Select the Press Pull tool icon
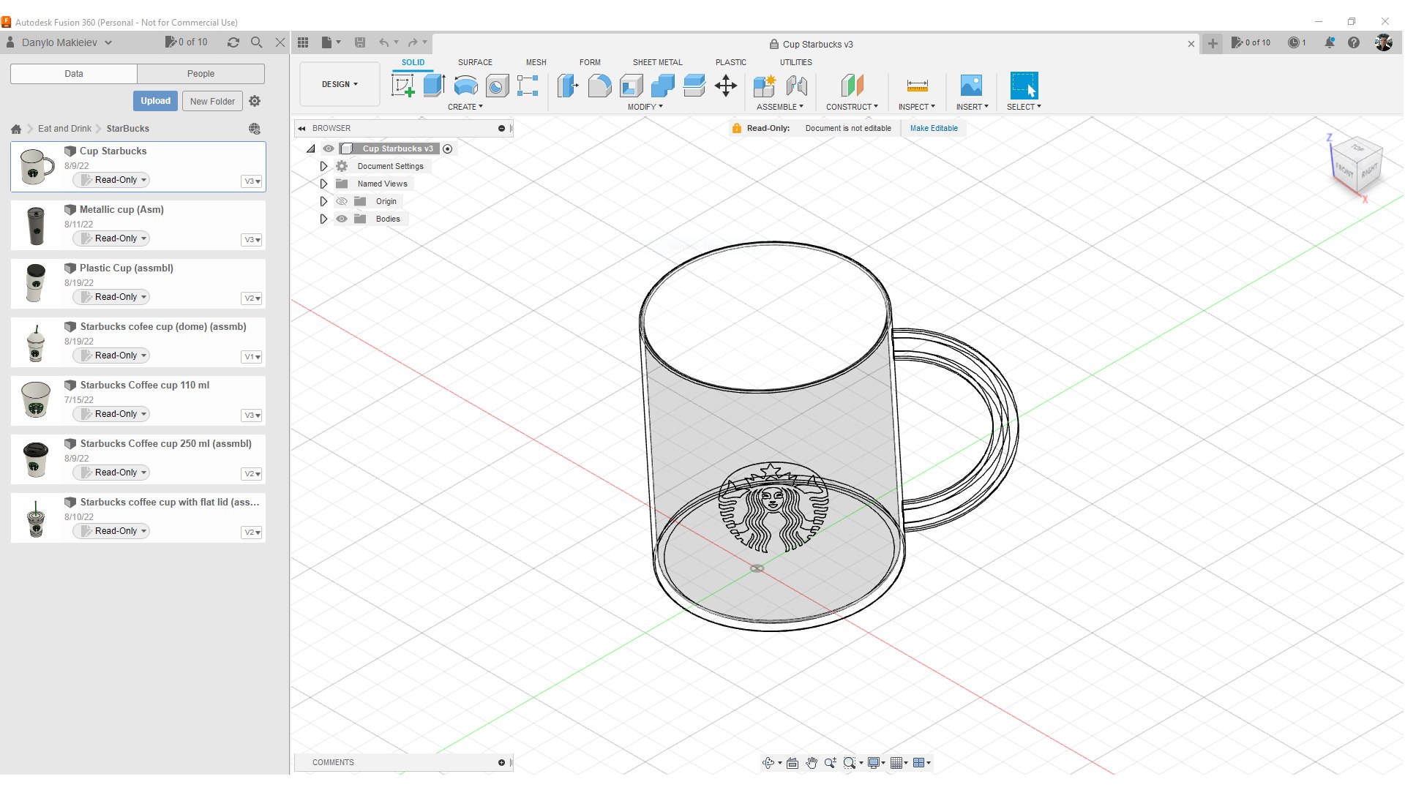This screenshot has height=790, width=1405. pos(568,86)
